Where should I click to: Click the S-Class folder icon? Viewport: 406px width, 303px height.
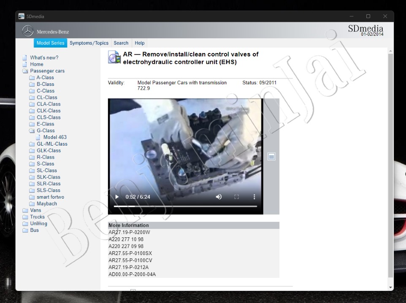point(32,164)
